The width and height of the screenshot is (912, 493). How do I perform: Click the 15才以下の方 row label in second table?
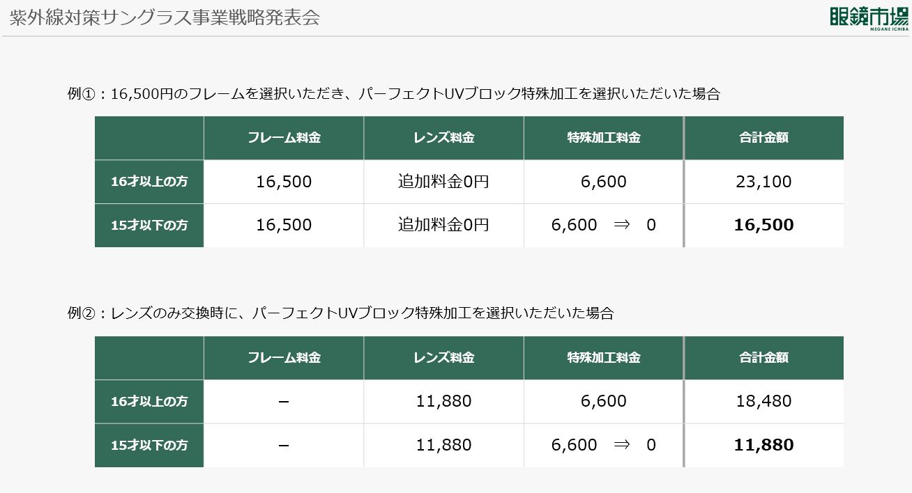pos(149,446)
